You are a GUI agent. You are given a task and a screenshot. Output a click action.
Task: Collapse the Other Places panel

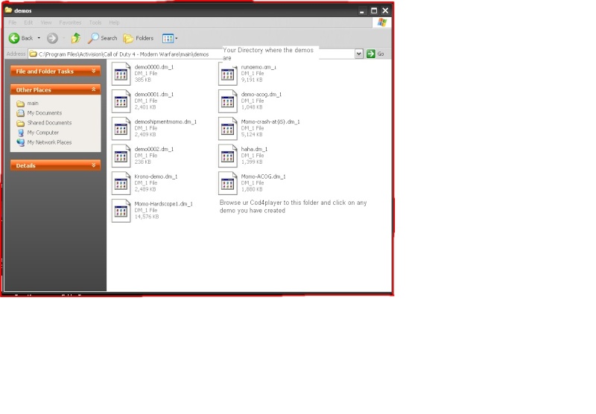pyautogui.click(x=55, y=89)
